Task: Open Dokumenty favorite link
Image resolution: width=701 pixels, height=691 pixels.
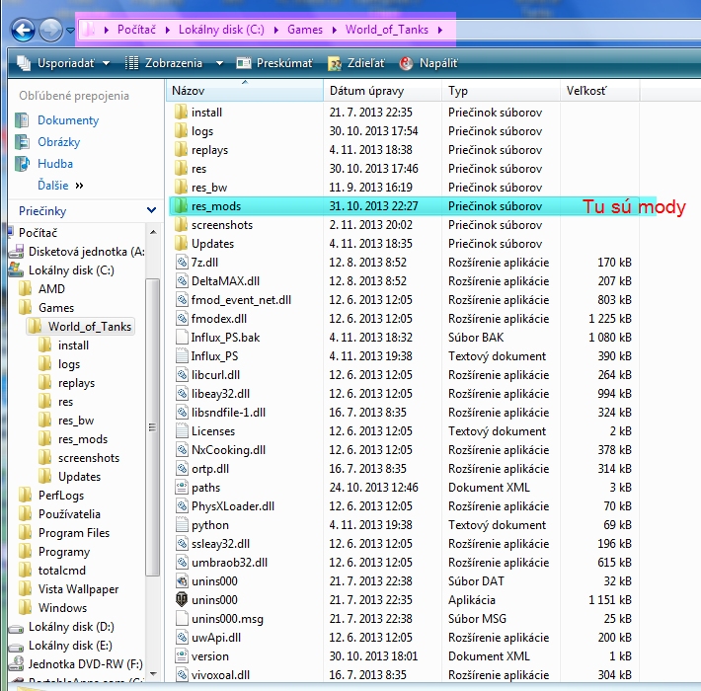Action: tap(68, 120)
